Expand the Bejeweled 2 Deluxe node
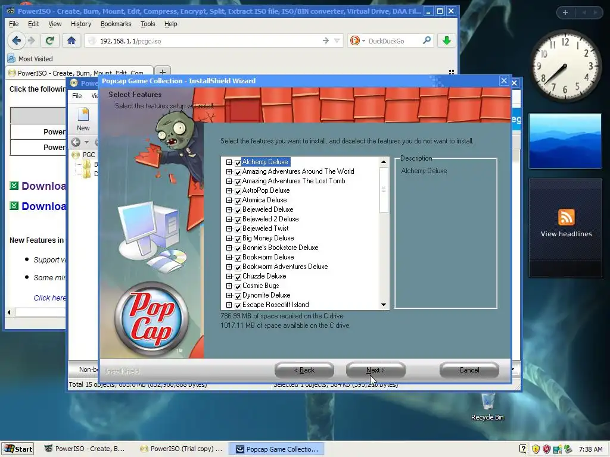The width and height of the screenshot is (610, 457). point(229,219)
